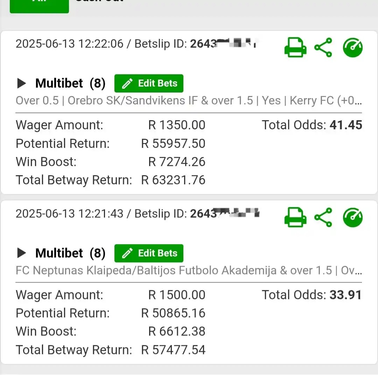Tap the FC Neptunas Klaipeda selections summary
The width and height of the screenshot is (378, 375).
[189, 271]
